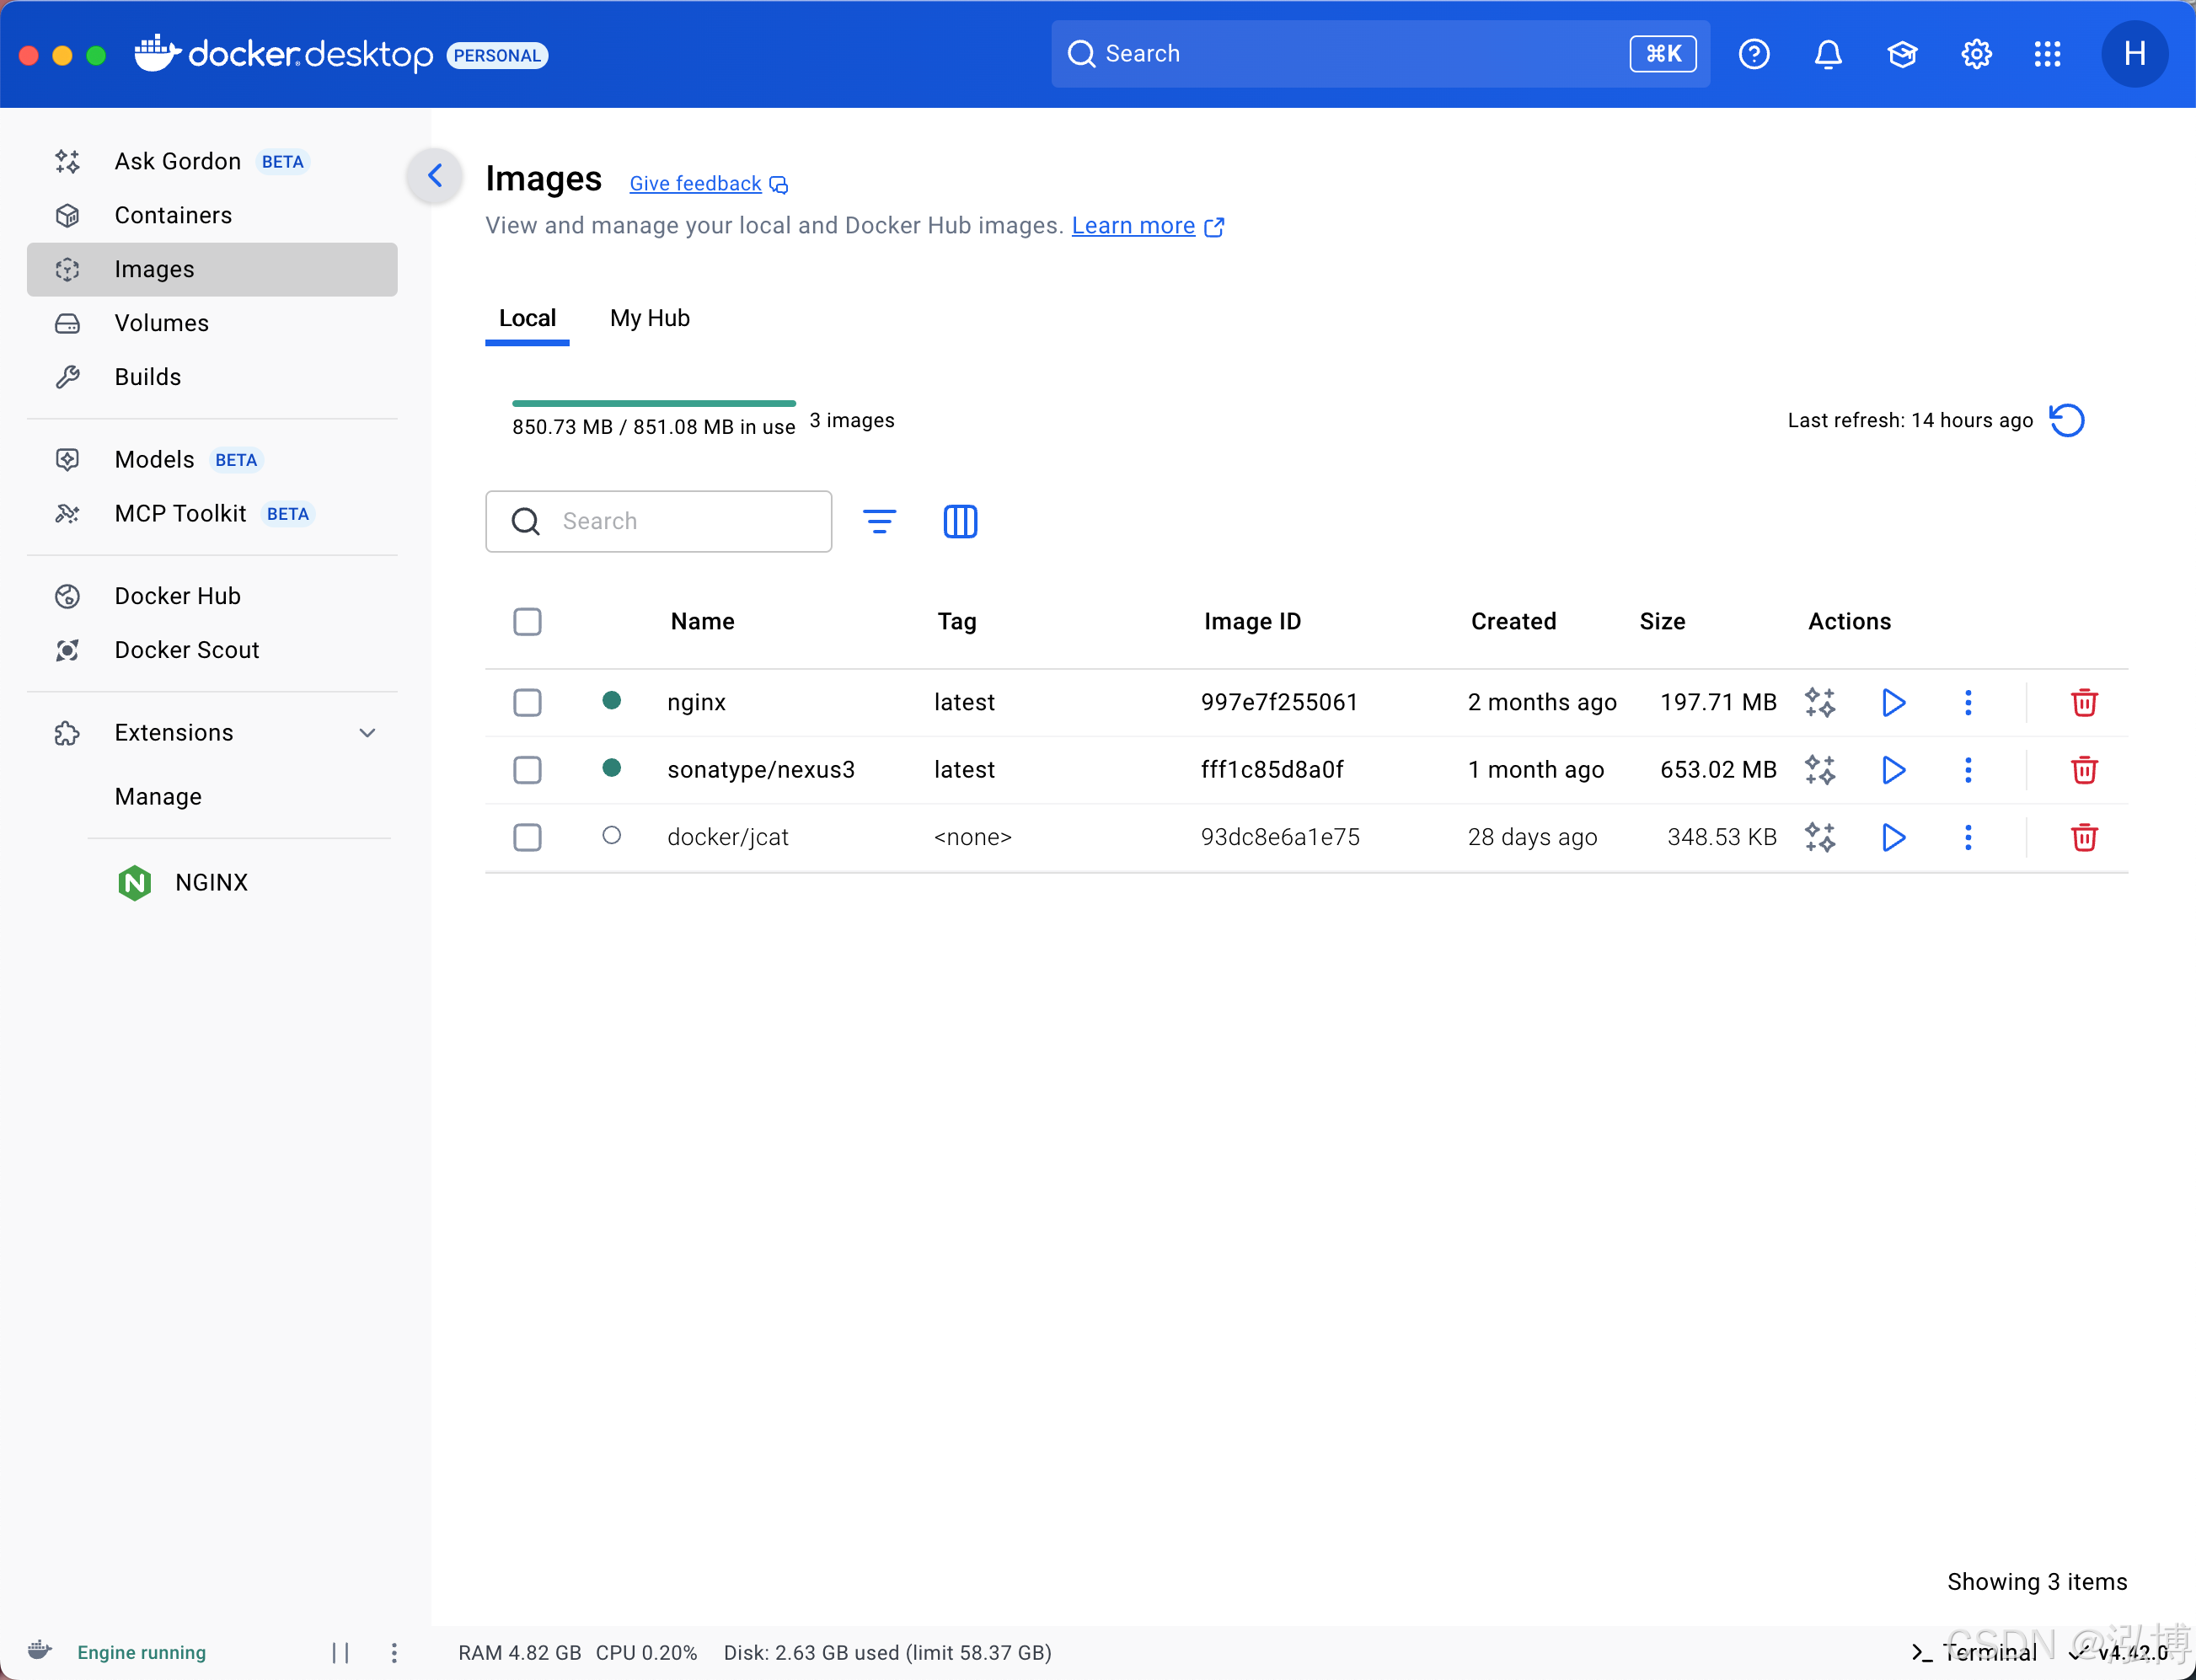Run the nginx image with play icon
2196x1680 pixels.
1893,702
